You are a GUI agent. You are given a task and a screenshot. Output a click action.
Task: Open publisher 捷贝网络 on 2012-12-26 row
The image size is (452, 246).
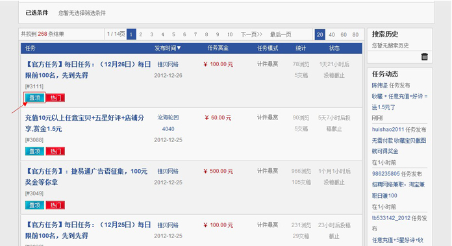pos(168,64)
